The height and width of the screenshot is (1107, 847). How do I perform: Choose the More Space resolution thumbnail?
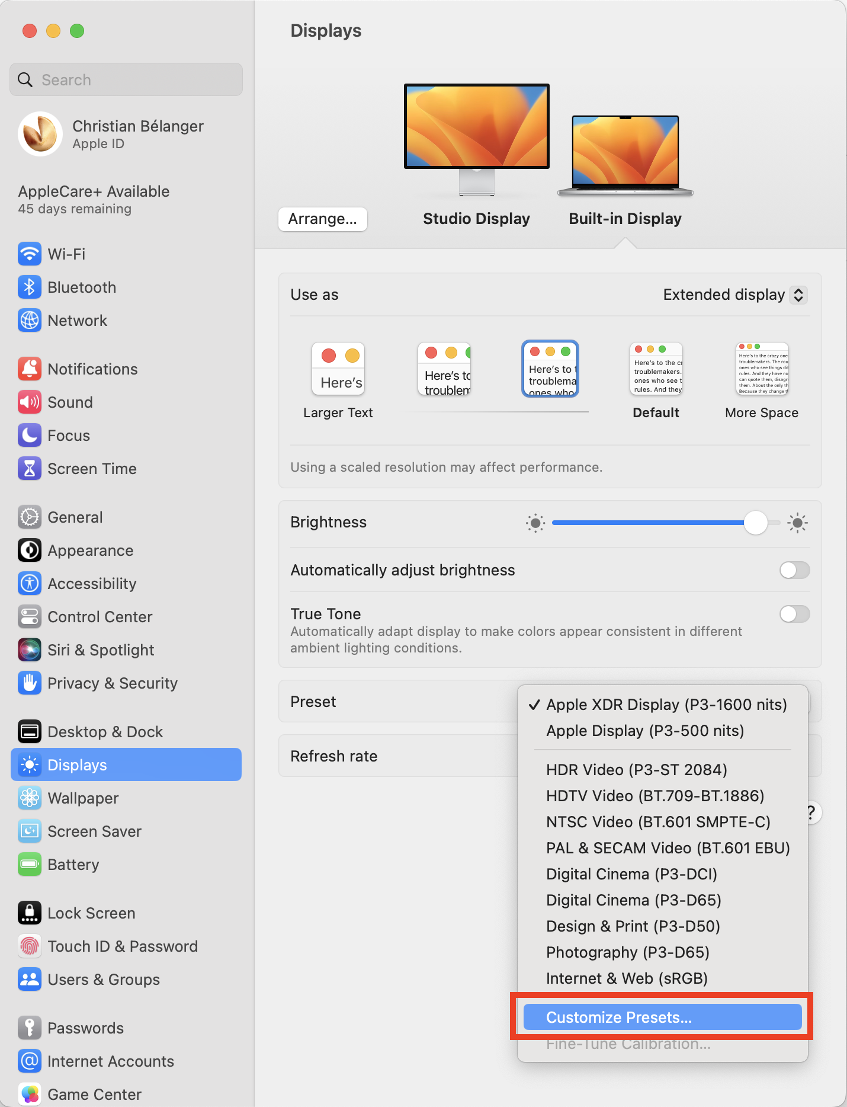click(762, 369)
